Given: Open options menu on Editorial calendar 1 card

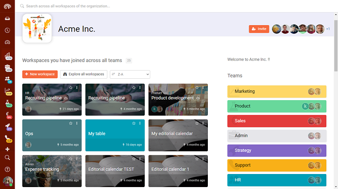Looking at the screenshot, I should coord(203,159).
